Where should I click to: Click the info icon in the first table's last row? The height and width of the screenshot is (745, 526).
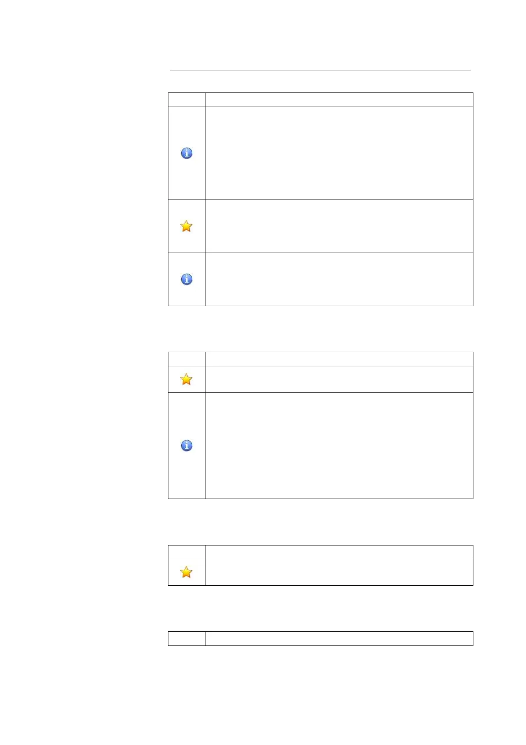pyautogui.click(x=187, y=279)
